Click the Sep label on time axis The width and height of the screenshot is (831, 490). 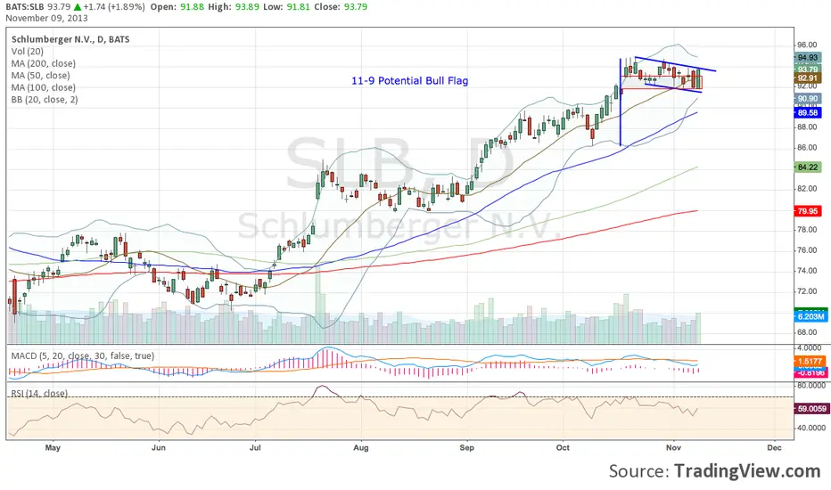pos(467,447)
